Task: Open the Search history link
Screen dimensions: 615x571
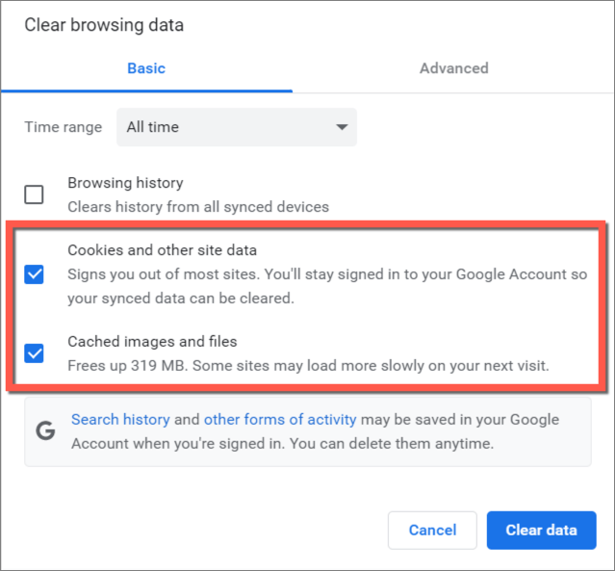Action: pos(120,420)
